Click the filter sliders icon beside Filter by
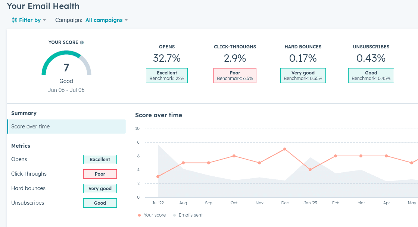This screenshot has height=227, width=418. [x=14, y=20]
